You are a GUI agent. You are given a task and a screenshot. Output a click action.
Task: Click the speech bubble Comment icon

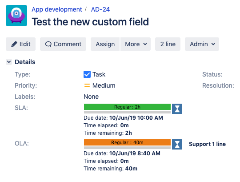48,44
